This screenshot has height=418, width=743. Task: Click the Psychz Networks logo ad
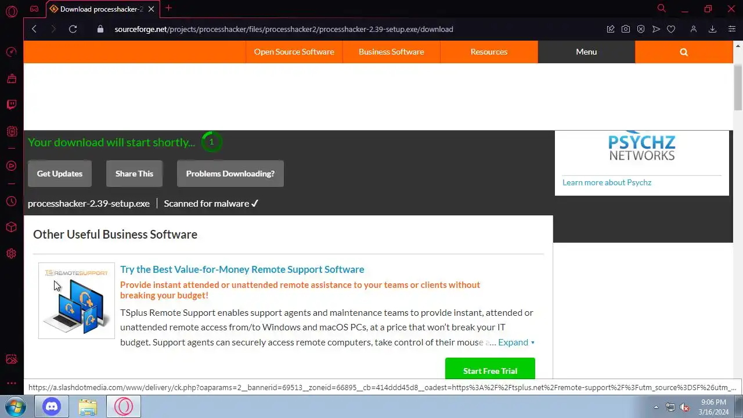point(641,147)
